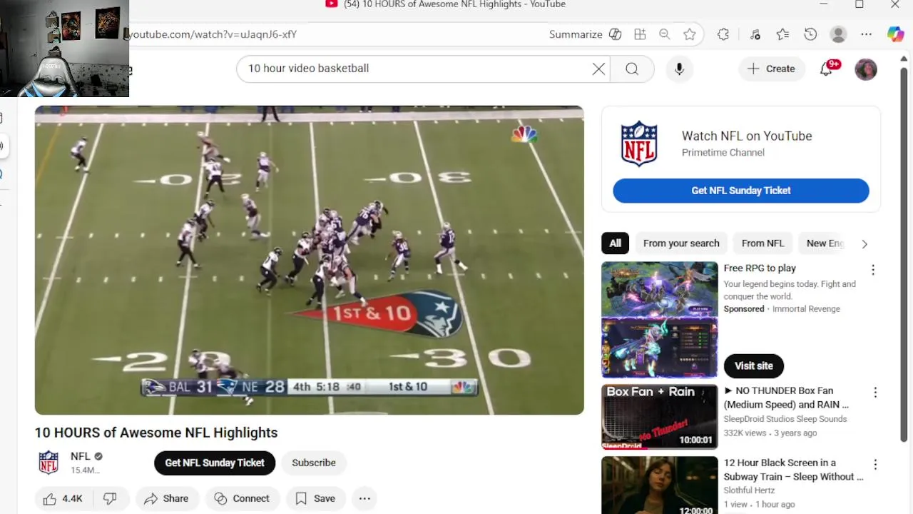
Task: Search with voice microphone icon
Action: pyautogui.click(x=679, y=69)
